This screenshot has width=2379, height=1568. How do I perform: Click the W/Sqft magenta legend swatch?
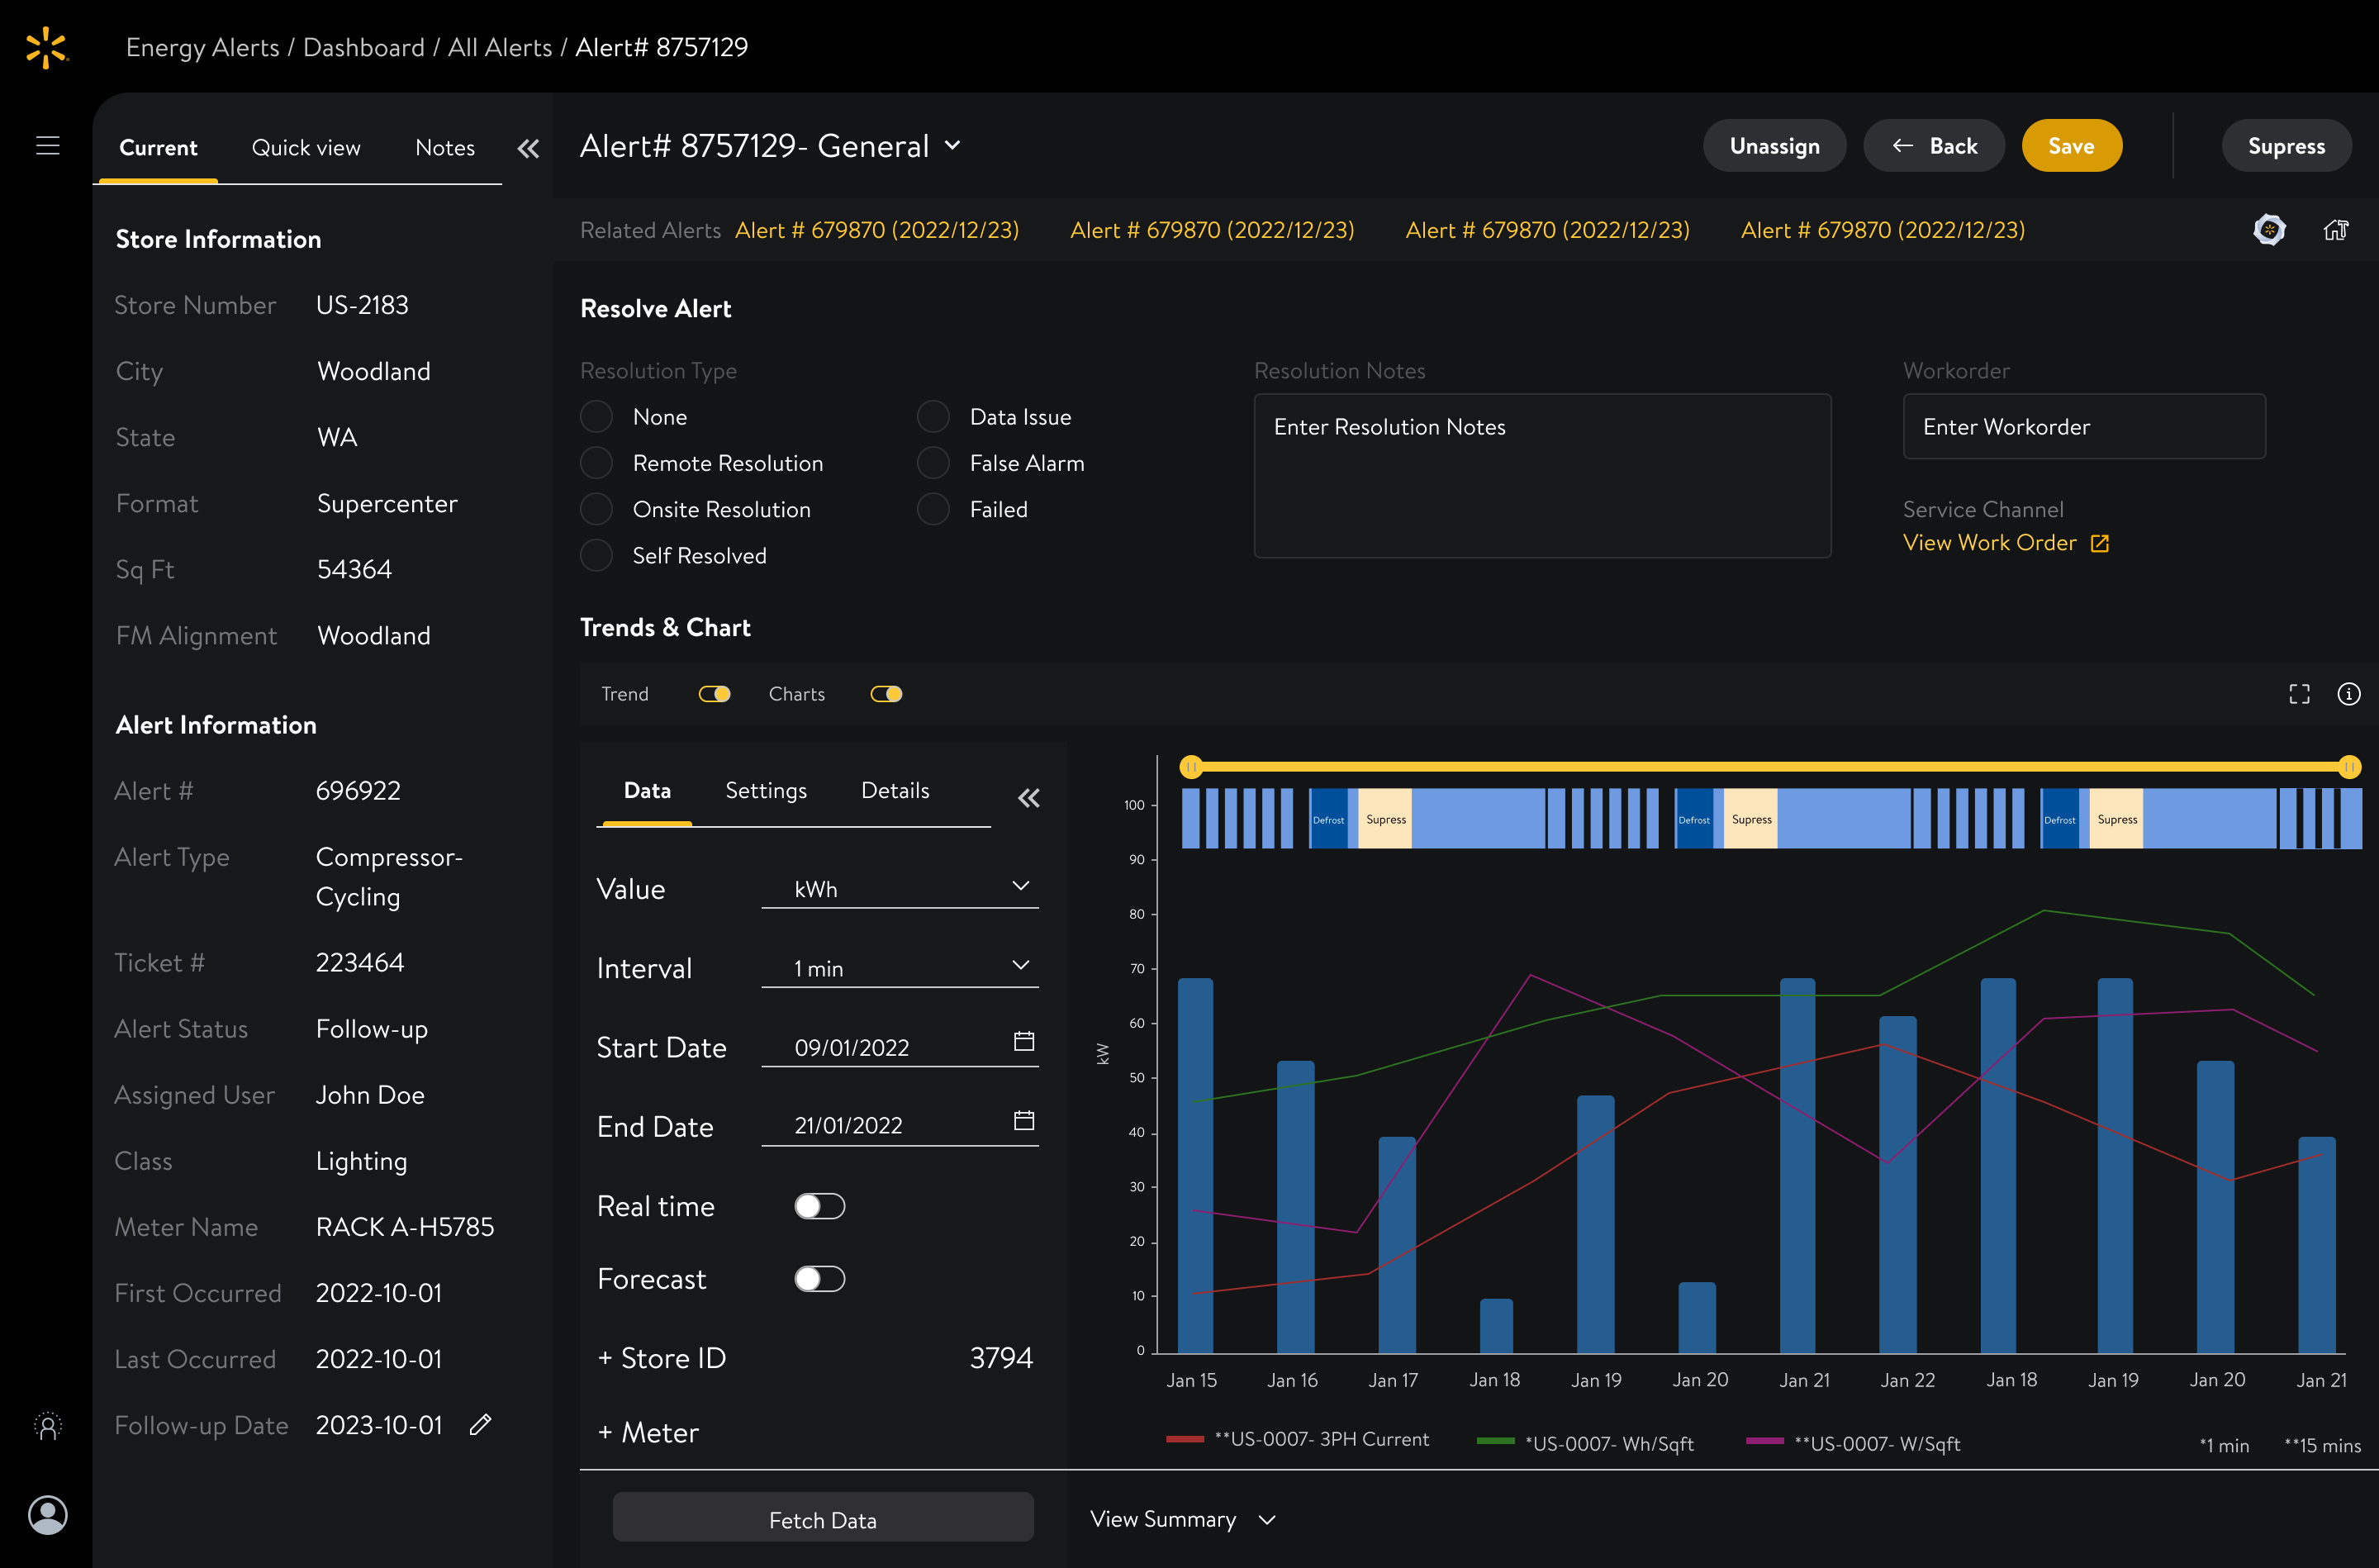(1764, 1440)
